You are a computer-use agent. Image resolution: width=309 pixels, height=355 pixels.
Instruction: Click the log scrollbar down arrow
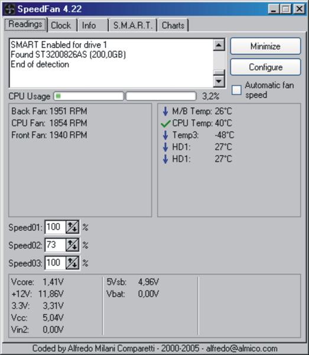pos(219,81)
